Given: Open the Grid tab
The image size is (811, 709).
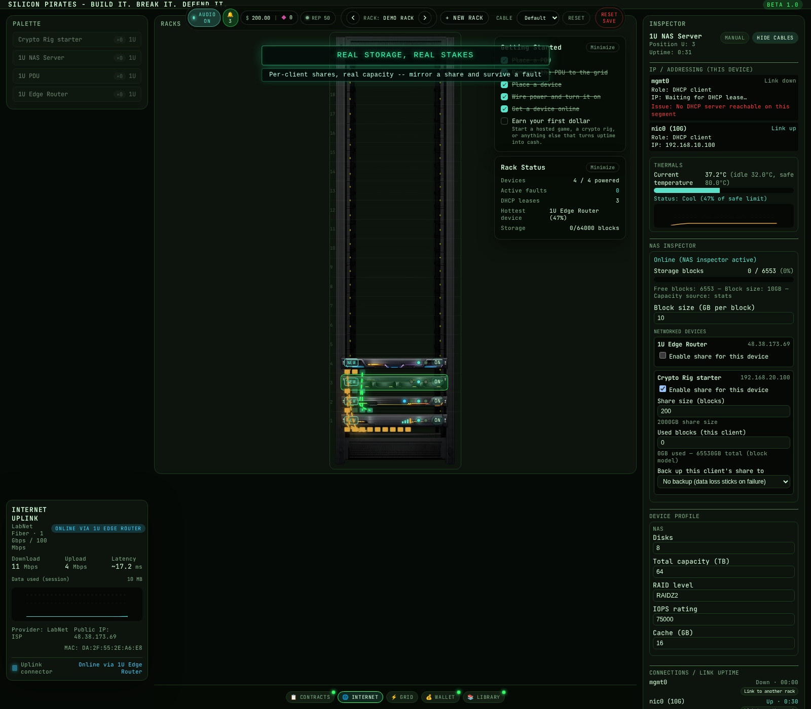Looking at the screenshot, I should (402, 697).
